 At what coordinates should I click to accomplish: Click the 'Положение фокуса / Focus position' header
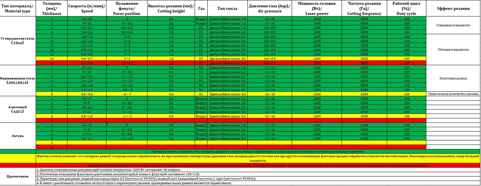(127, 8)
